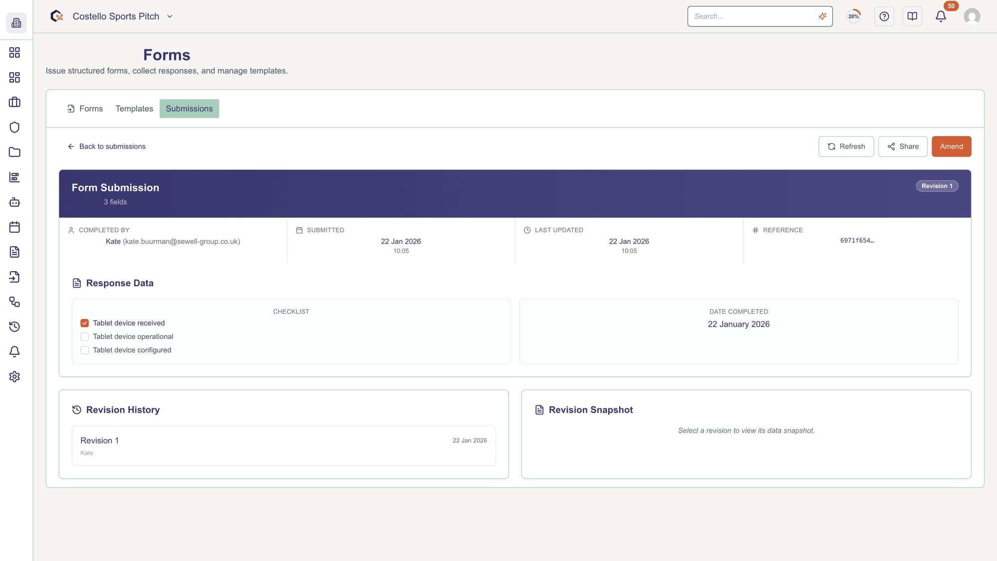Image resolution: width=997 pixels, height=561 pixels.
Task: Switch to the Forms tab
Action: [x=91, y=108]
